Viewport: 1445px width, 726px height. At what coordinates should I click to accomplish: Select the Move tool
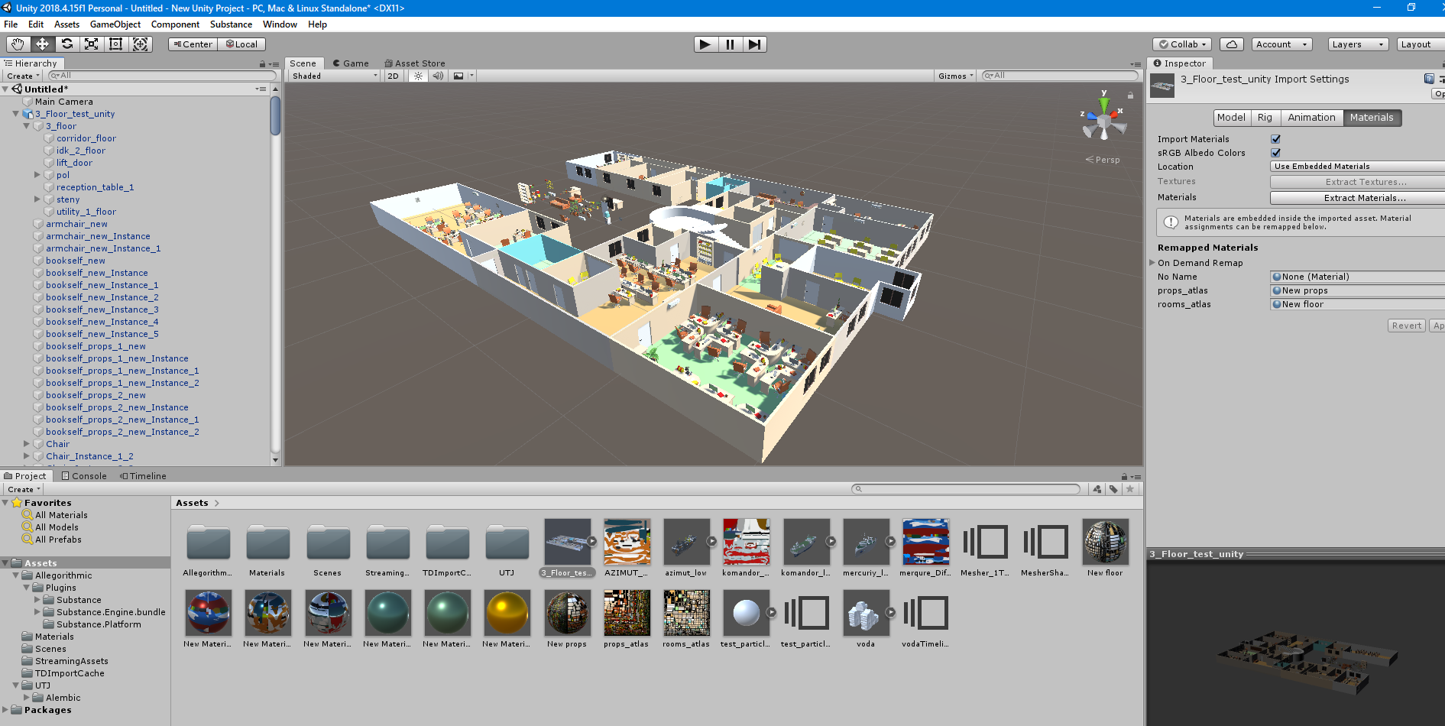[41, 44]
